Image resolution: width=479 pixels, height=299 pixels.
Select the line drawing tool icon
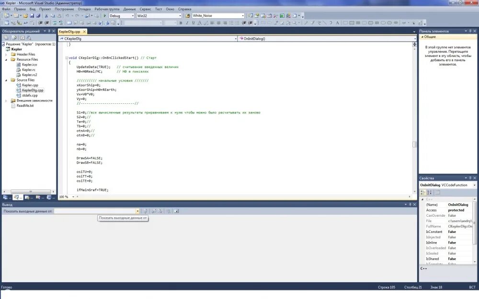(324, 23)
